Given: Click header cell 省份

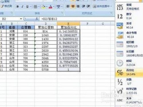Looking at the screenshot, I should coord(12,27).
